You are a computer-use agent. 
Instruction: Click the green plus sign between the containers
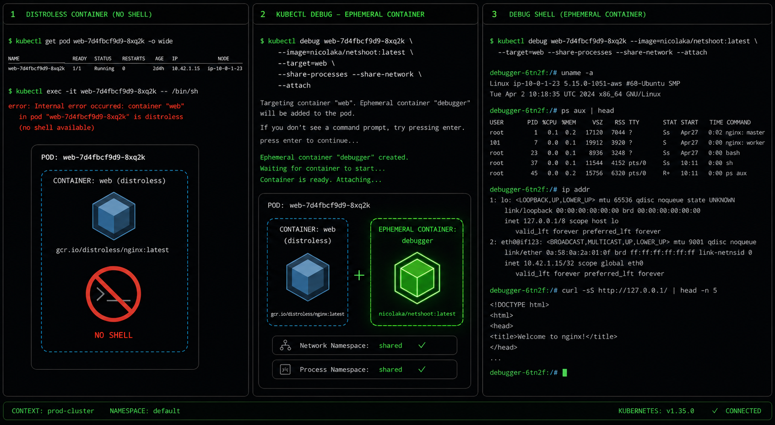click(x=359, y=275)
